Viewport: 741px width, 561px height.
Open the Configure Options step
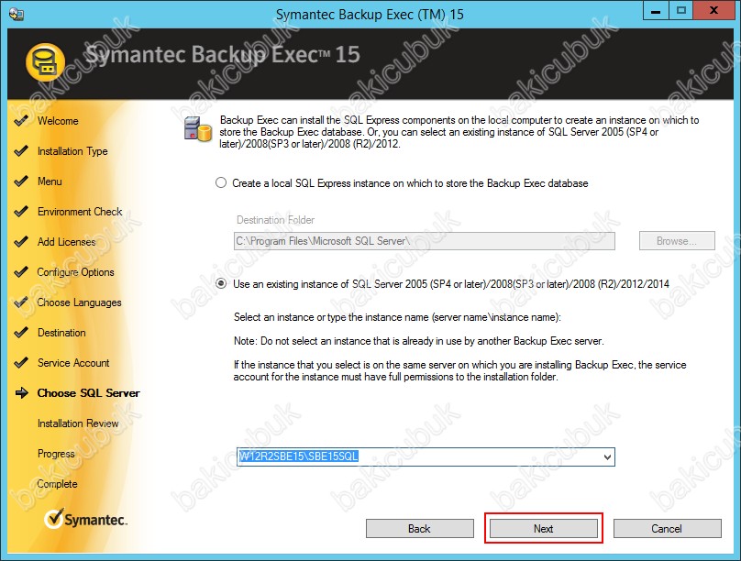pos(75,272)
